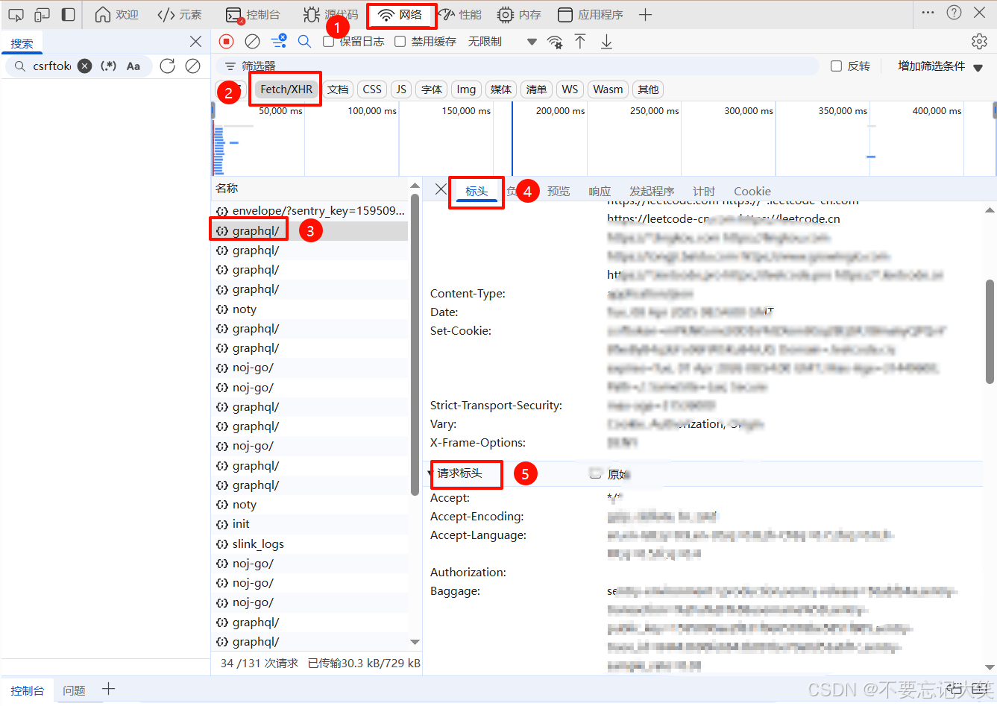Open the network search magnifier

[x=304, y=41]
